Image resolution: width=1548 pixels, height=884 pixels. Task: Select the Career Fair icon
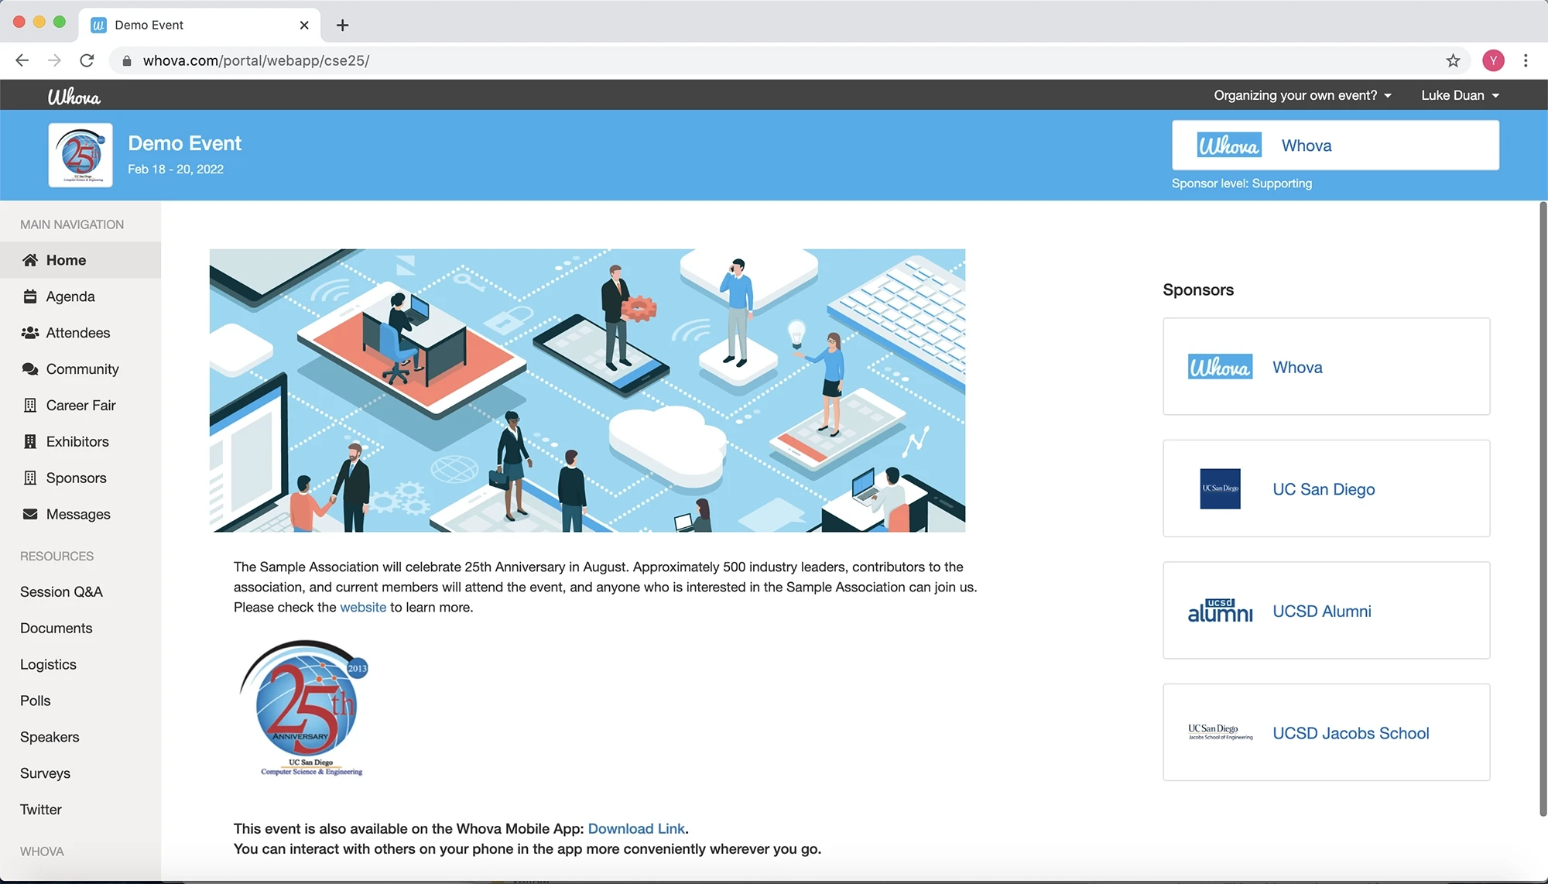(30, 405)
